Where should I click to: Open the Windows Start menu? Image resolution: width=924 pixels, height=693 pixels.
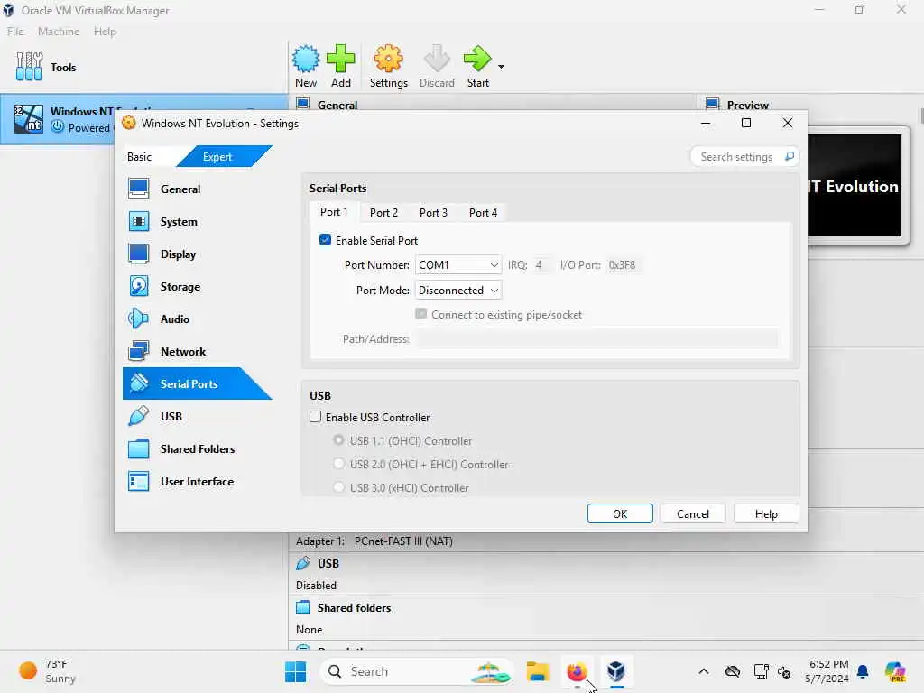pyautogui.click(x=296, y=671)
